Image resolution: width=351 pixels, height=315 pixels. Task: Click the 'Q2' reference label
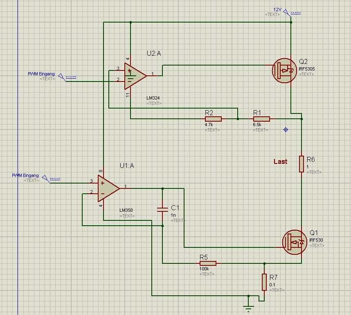303,61
